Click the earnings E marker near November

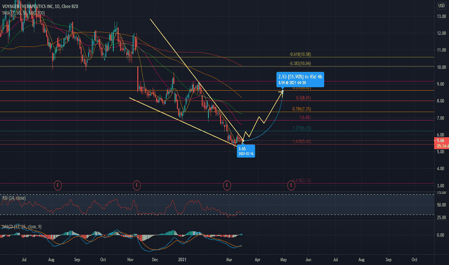(x=137, y=185)
